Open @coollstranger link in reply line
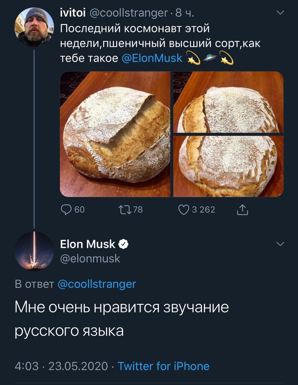 pyautogui.click(x=97, y=284)
